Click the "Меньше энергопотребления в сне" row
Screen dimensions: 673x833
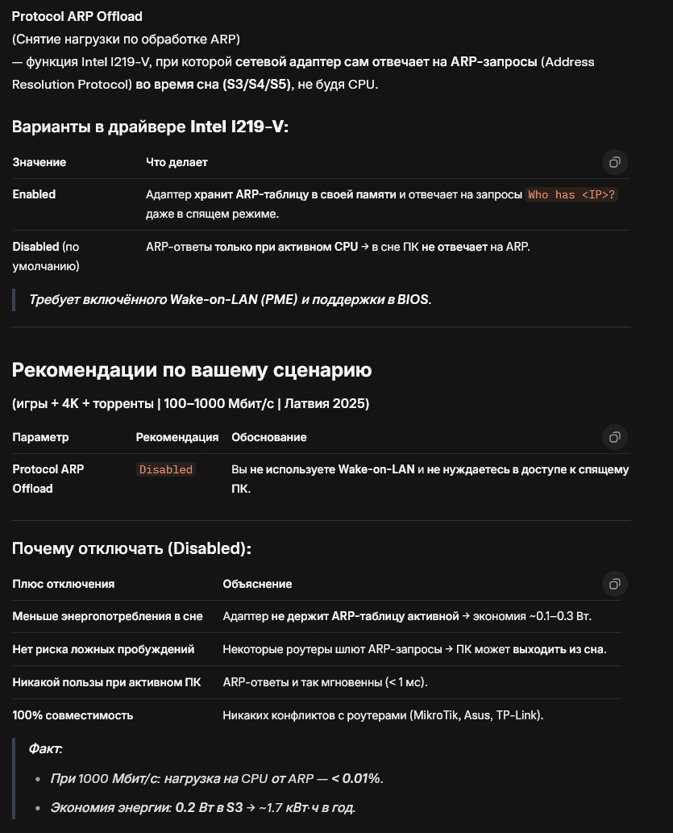click(x=107, y=616)
